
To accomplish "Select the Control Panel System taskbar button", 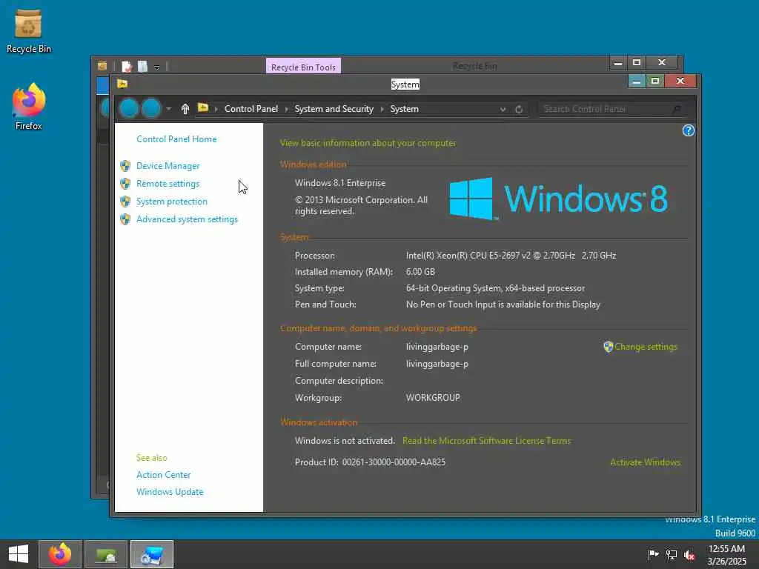I will (x=152, y=554).
